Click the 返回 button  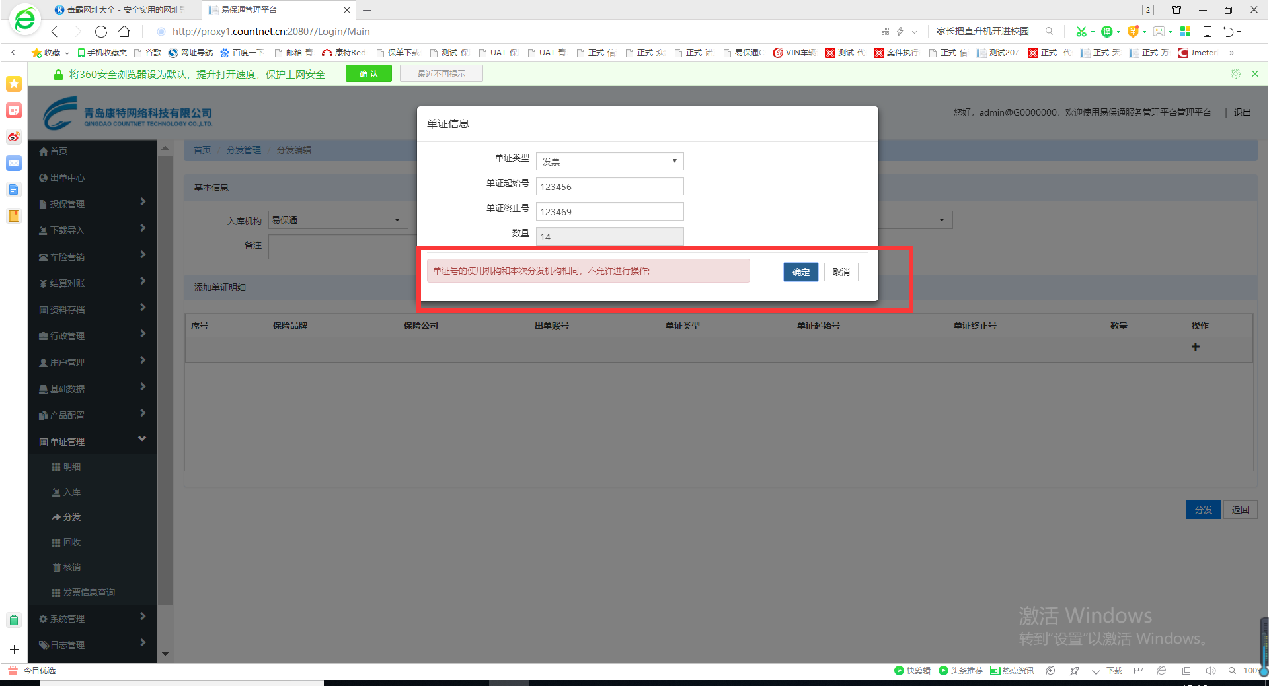point(1240,510)
